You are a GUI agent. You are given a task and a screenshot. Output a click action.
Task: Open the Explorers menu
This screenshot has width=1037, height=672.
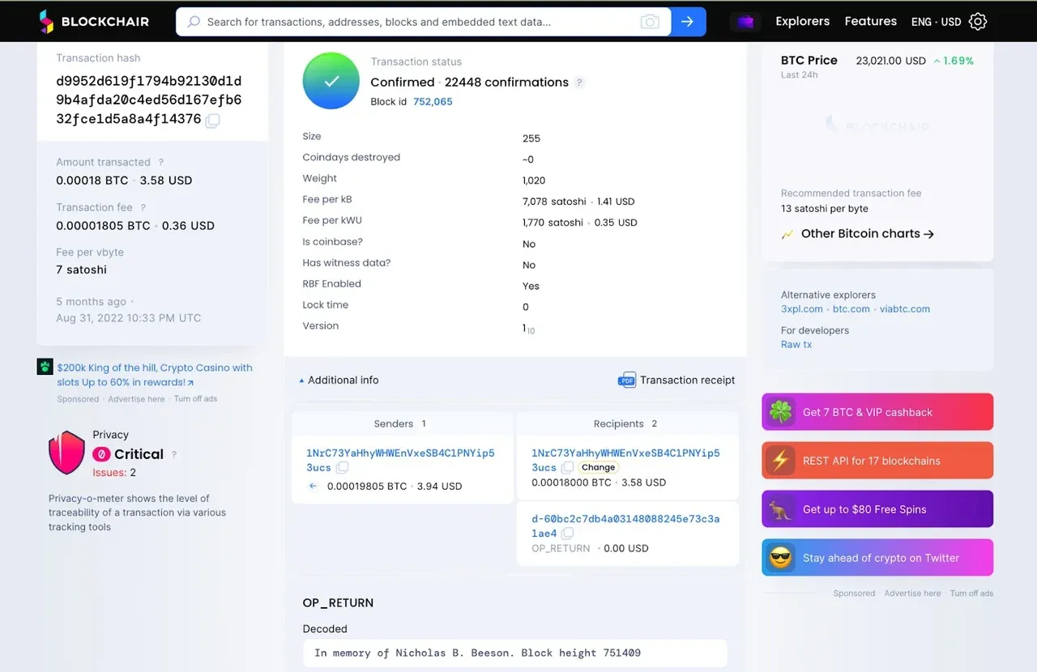(802, 22)
